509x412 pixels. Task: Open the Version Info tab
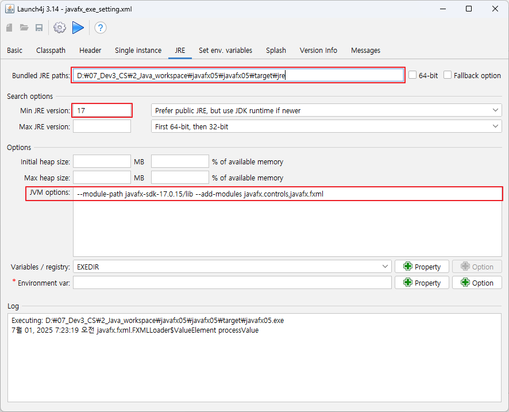pyautogui.click(x=318, y=51)
